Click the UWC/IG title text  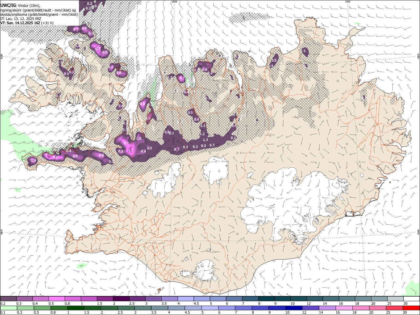tap(8, 6)
